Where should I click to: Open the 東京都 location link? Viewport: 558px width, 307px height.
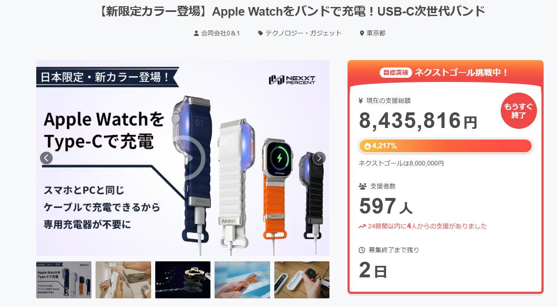point(376,33)
